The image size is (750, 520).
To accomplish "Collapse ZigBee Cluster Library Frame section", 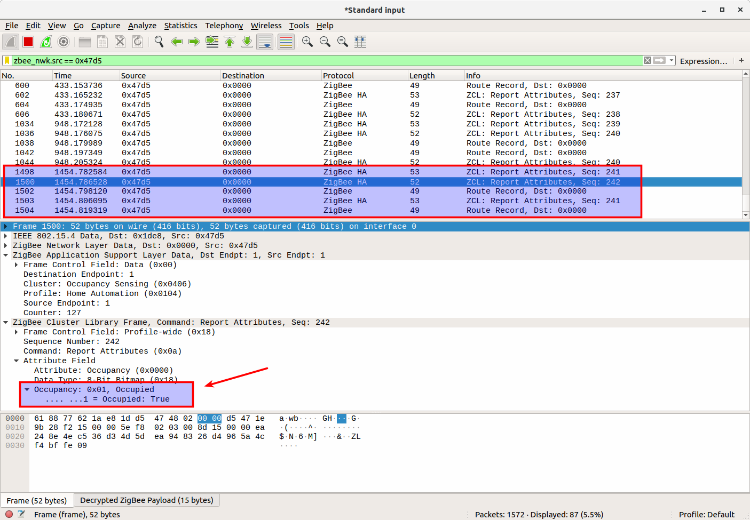I will pos(6,323).
